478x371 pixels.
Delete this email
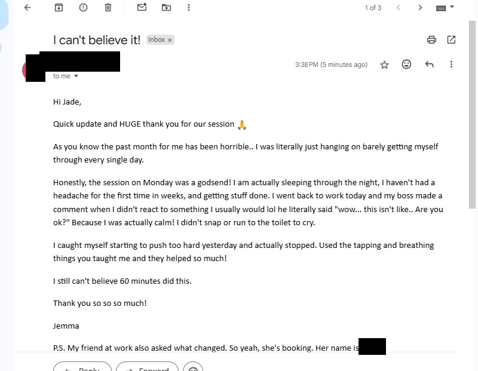108,8
